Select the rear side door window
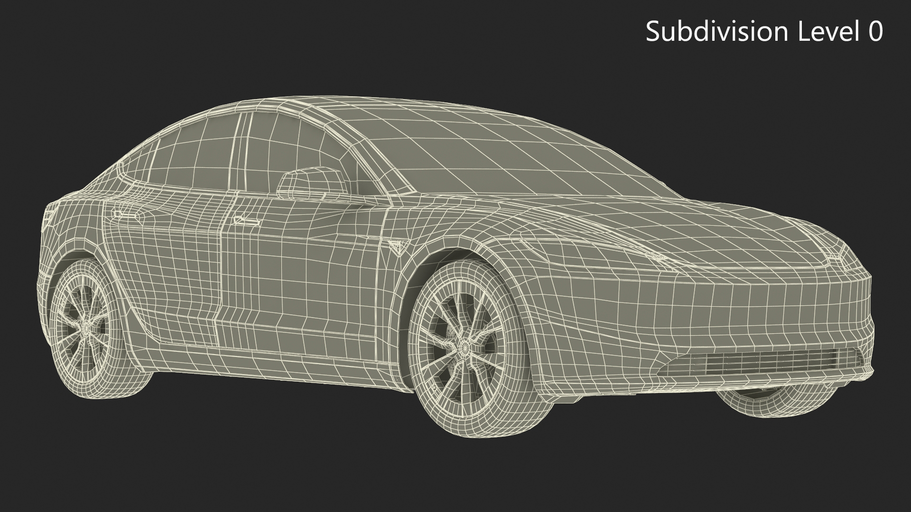This screenshot has width=911, height=512. coord(195,152)
